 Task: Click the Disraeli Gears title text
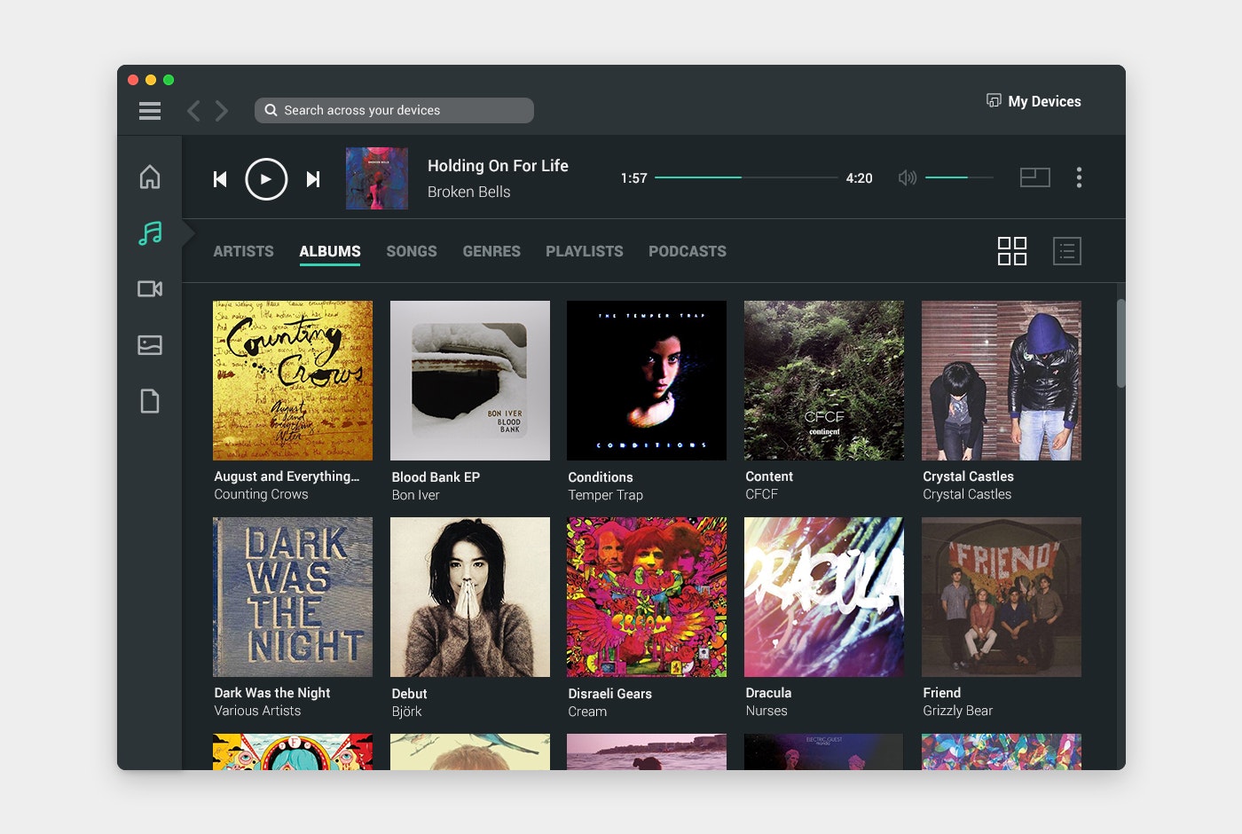point(609,694)
